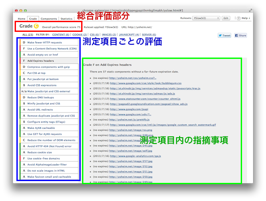Click the Edit ruleset button
The height and width of the screenshot is (201, 266).
(x=226, y=18)
